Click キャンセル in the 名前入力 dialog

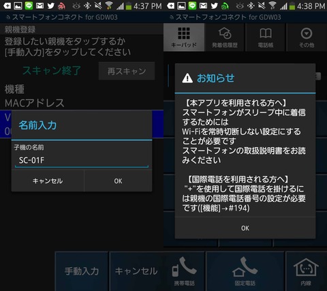tap(48, 181)
